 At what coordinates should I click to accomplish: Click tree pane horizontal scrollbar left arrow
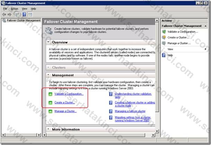(3, 135)
